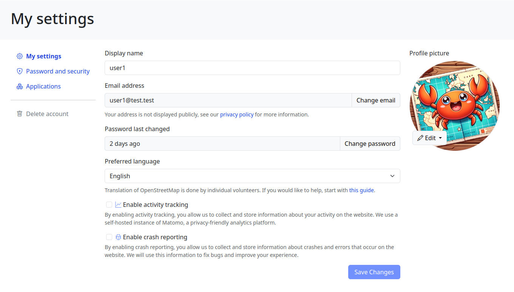The height and width of the screenshot is (292, 514).
Task: Click the crab profile picture
Action: click(455, 98)
